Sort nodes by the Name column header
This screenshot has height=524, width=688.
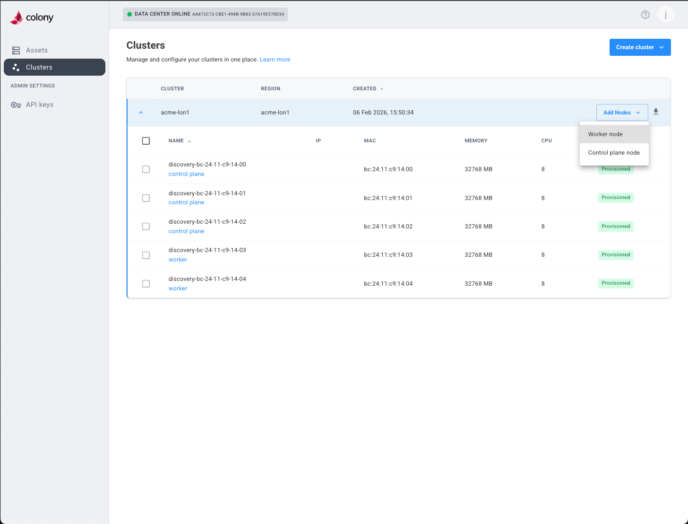tap(175, 140)
